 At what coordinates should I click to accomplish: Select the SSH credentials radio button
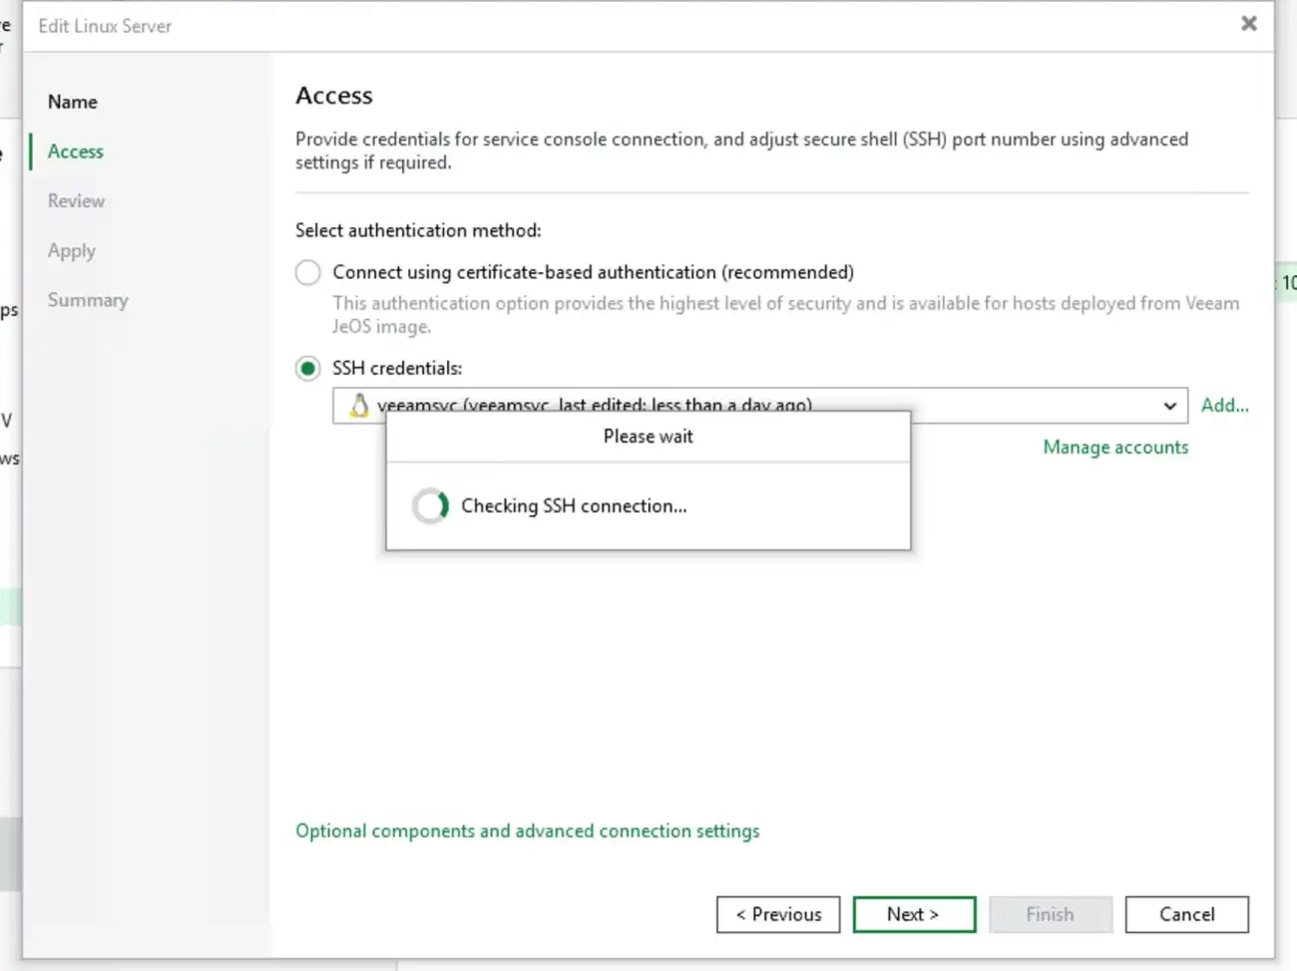pos(308,369)
